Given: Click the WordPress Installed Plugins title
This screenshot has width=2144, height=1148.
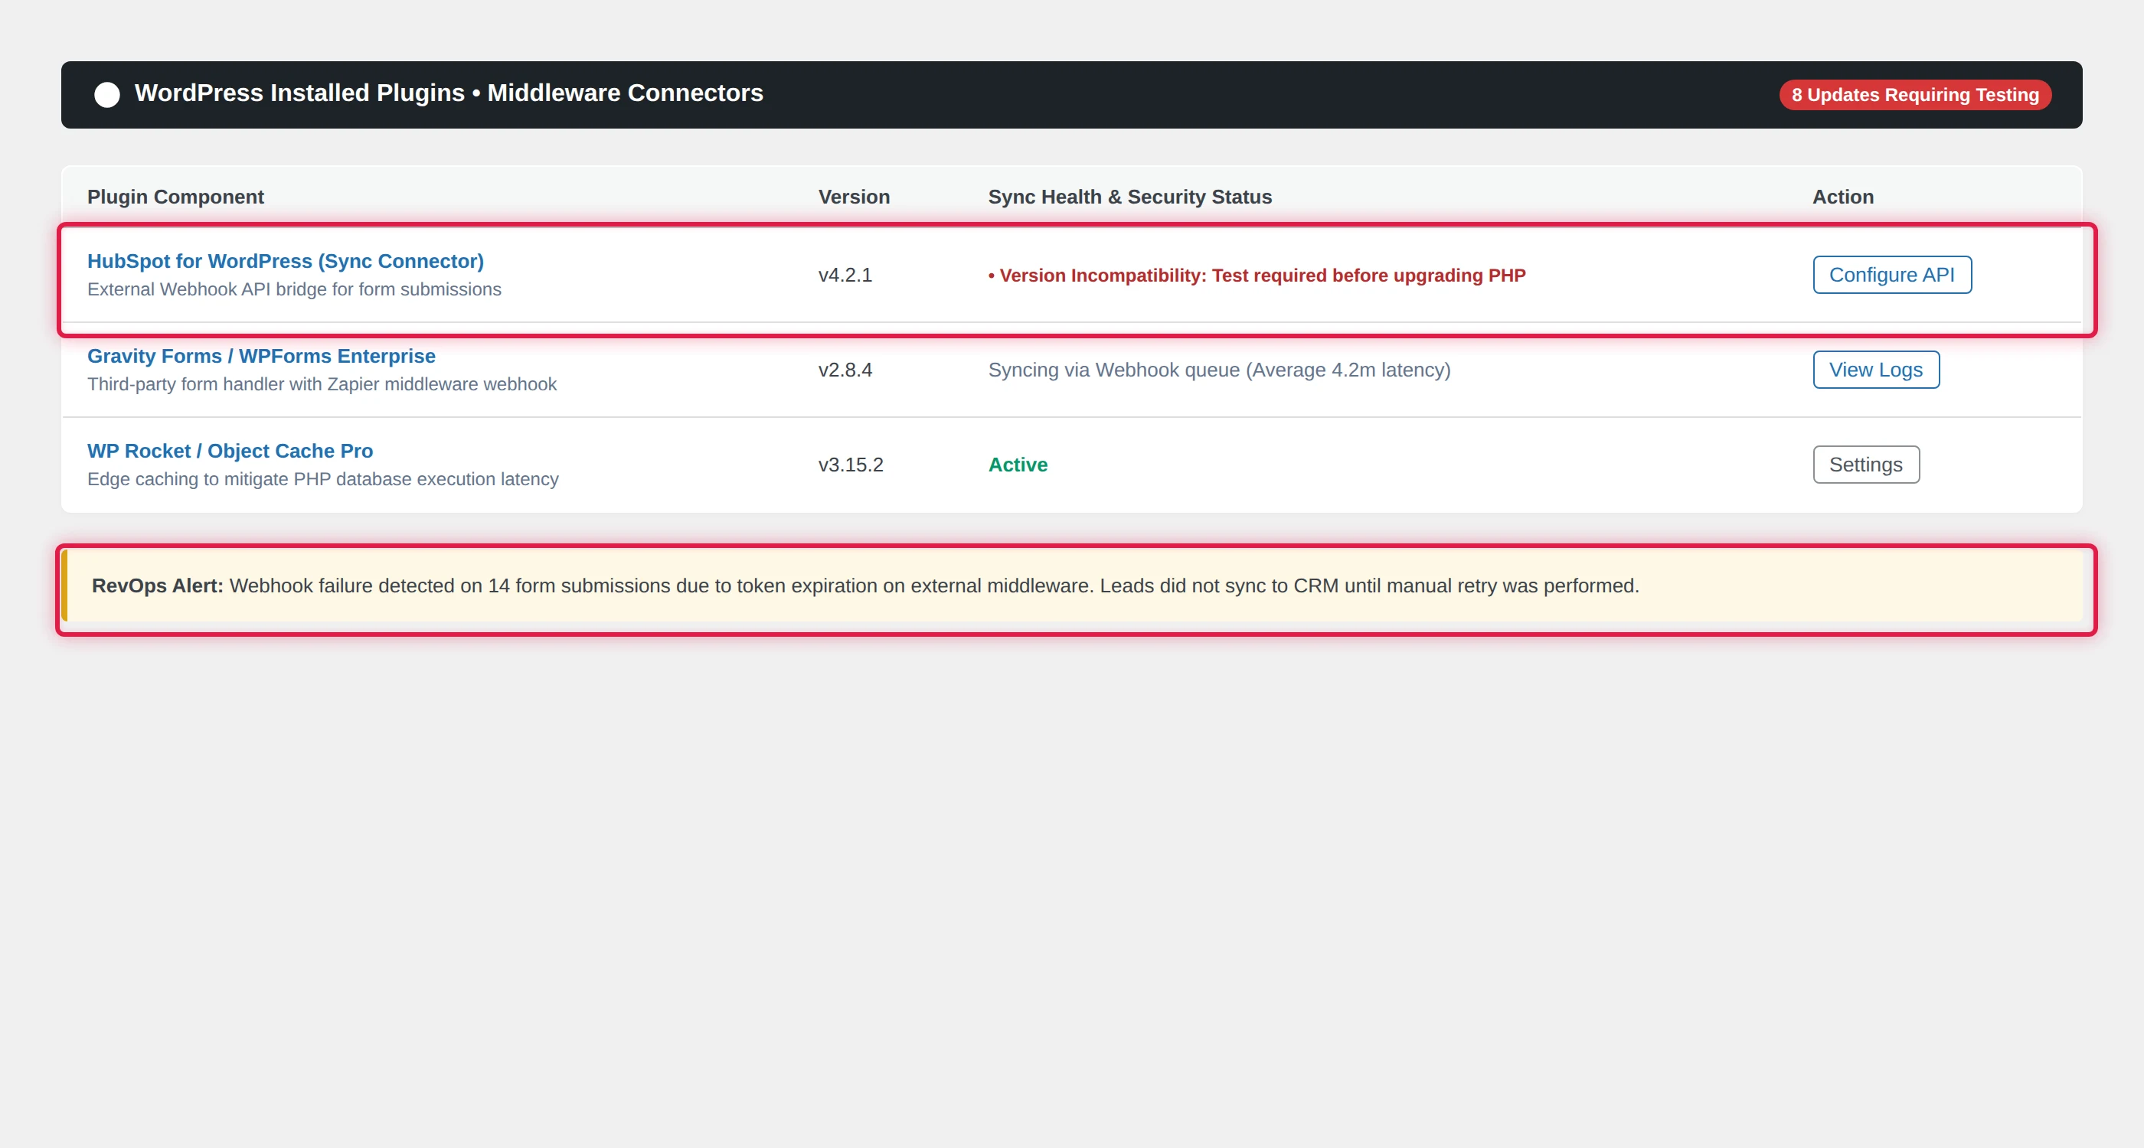Looking at the screenshot, I should point(449,93).
